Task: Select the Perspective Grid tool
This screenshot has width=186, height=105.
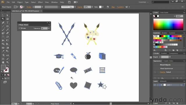Action: 7,44
